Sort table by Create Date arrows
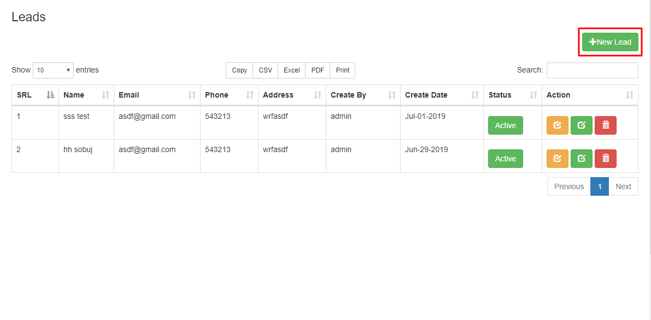Viewport: 651px width, 320px height. click(x=475, y=95)
